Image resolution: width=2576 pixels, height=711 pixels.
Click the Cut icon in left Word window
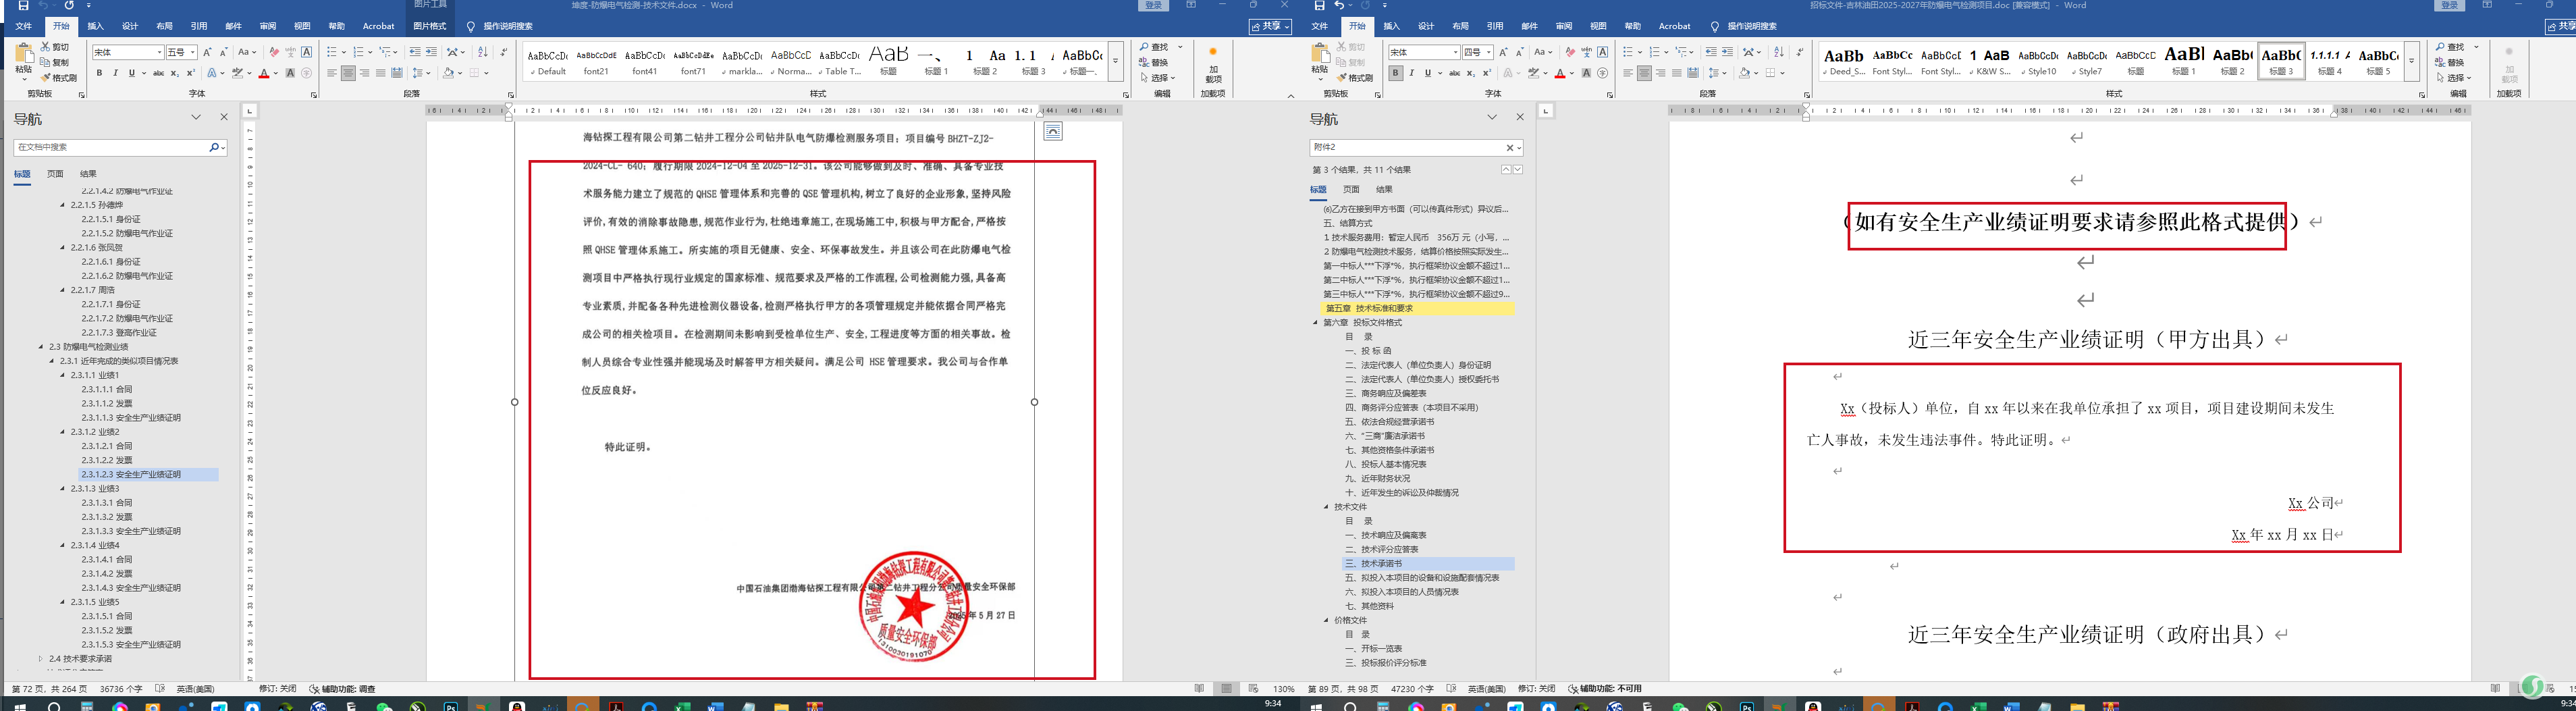pyautogui.click(x=46, y=47)
